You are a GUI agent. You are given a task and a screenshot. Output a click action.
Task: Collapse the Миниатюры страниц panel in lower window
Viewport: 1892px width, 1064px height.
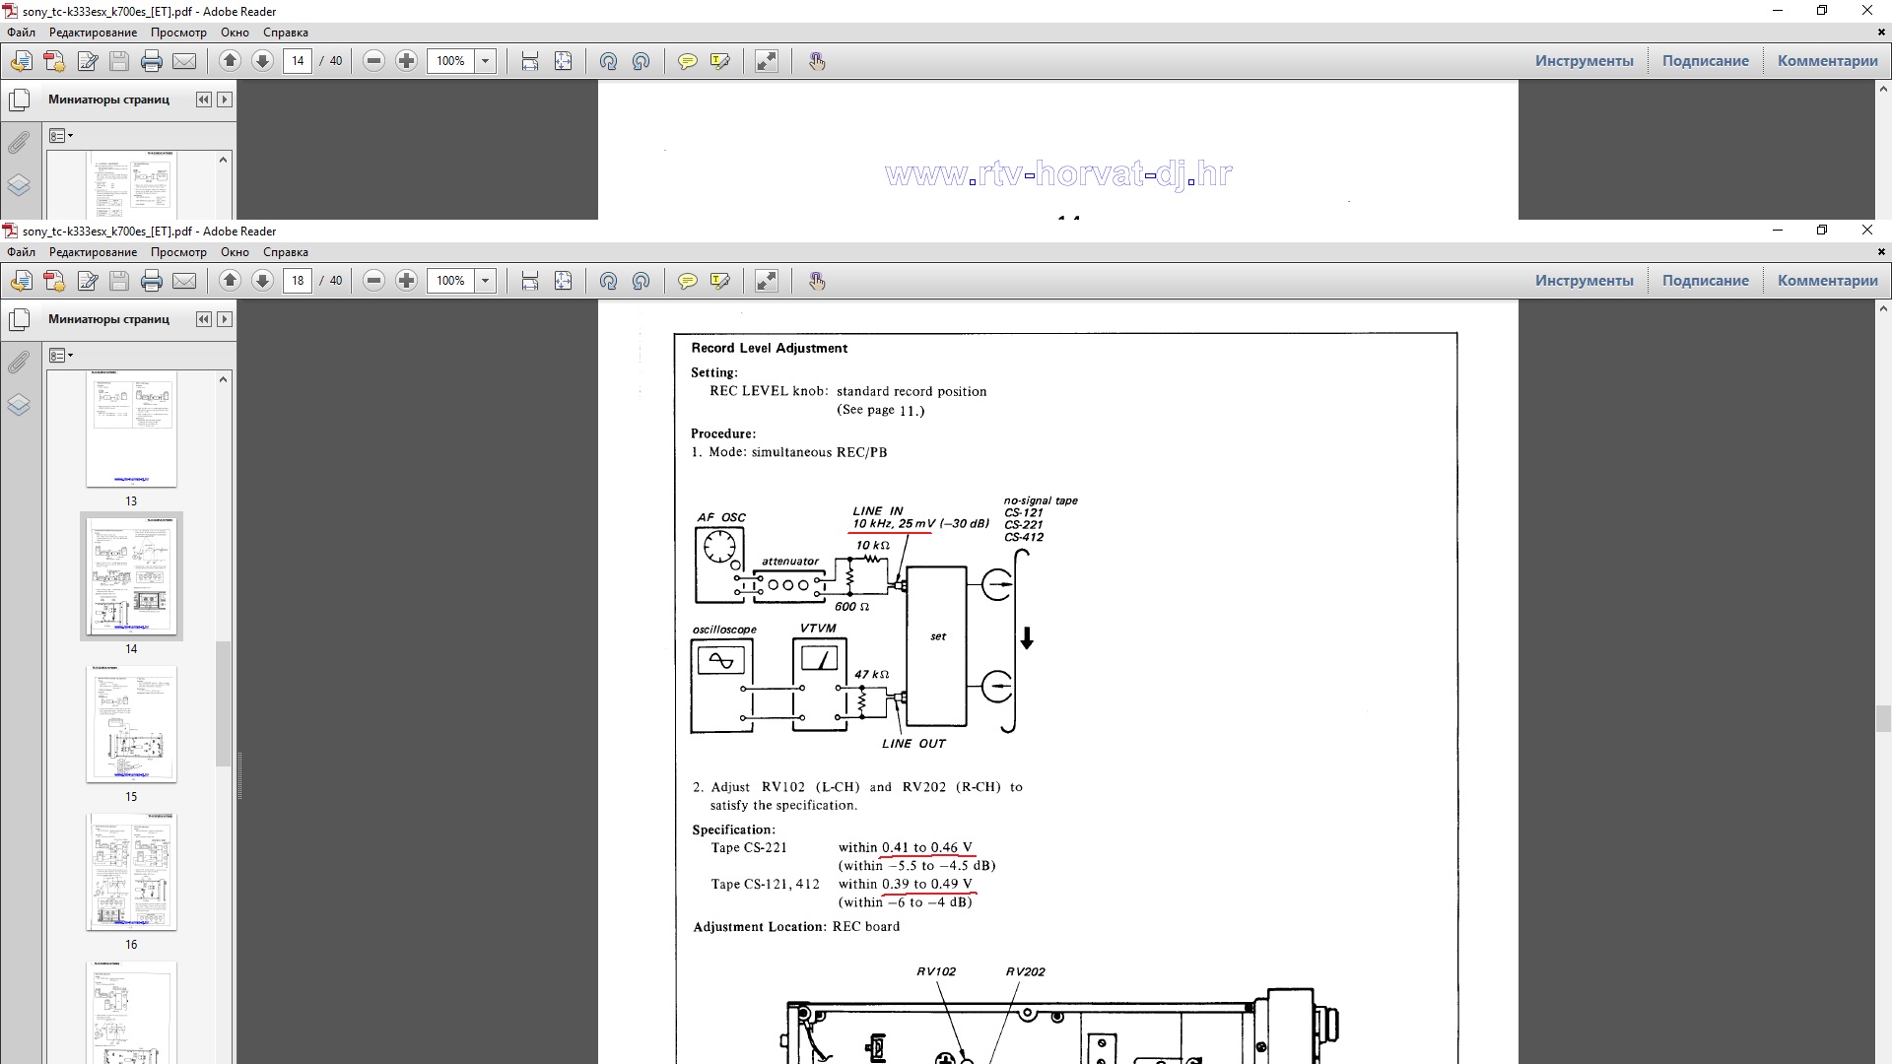(203, 319)
